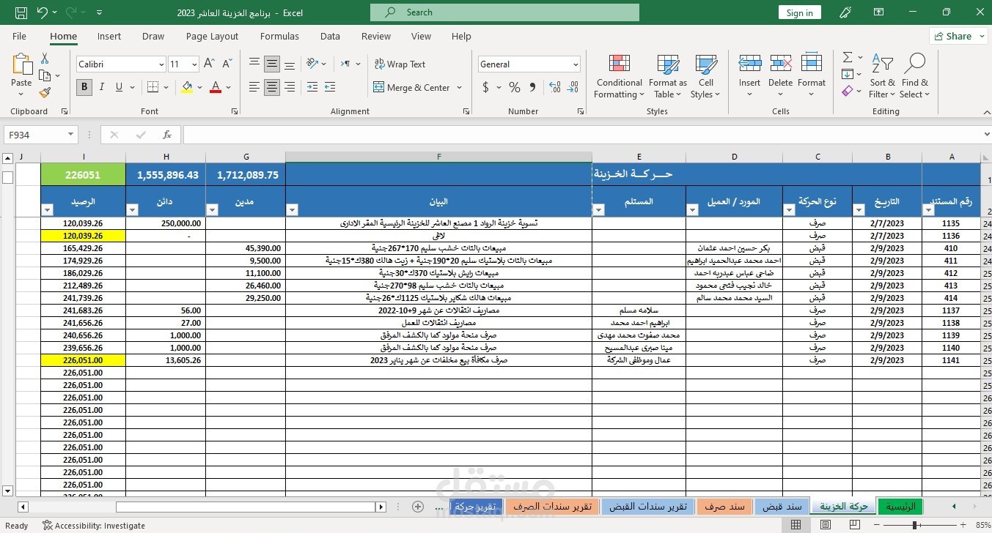Open the سند صرف sheet tab
This screenshot has width=992, height=533.
724,507
